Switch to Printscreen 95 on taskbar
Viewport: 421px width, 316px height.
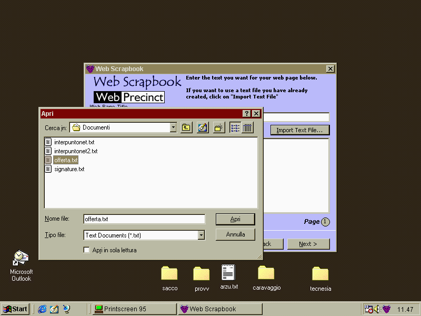(x=135, y=309)
